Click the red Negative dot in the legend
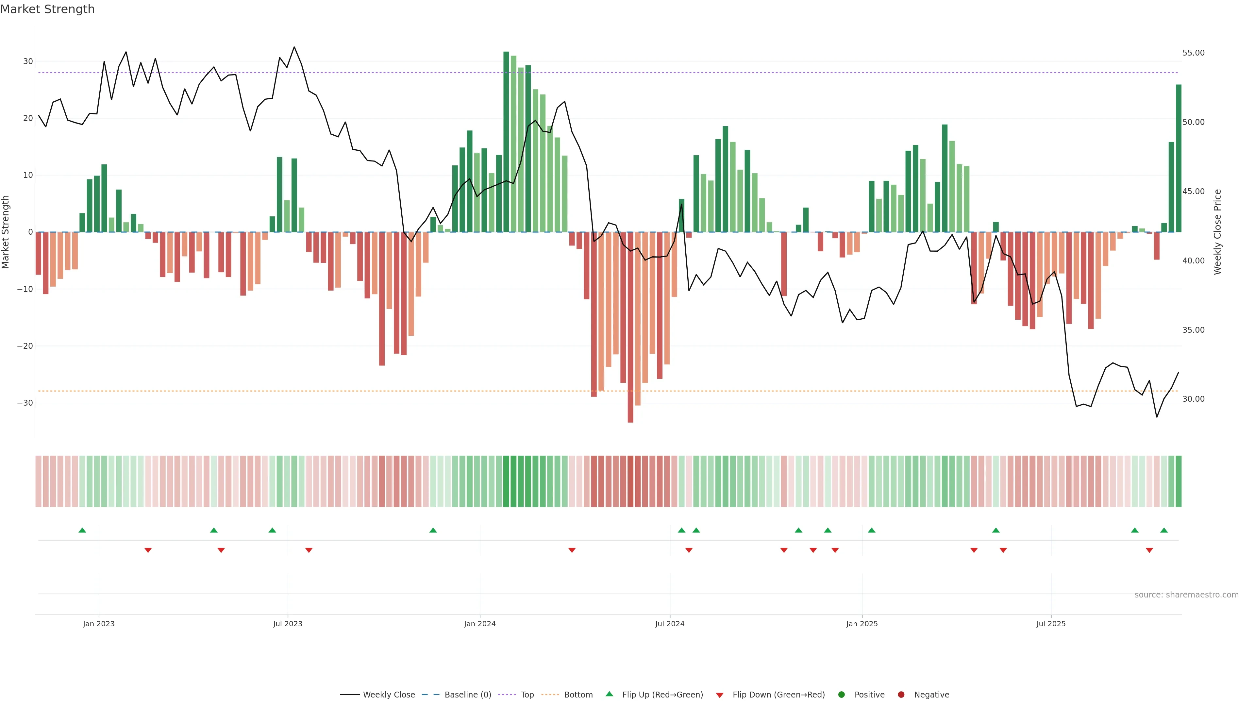This screenshot has height=706, width=1255. (901, 695)
